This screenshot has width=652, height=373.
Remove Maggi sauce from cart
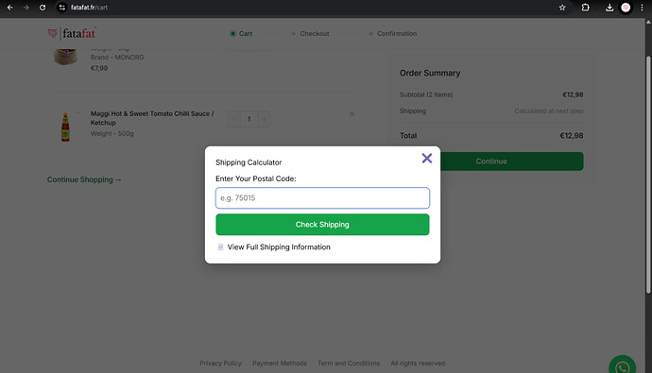coord(352,114)
